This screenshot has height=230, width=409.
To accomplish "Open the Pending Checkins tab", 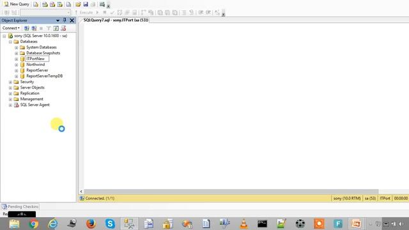I will click(x=20, y=206).
